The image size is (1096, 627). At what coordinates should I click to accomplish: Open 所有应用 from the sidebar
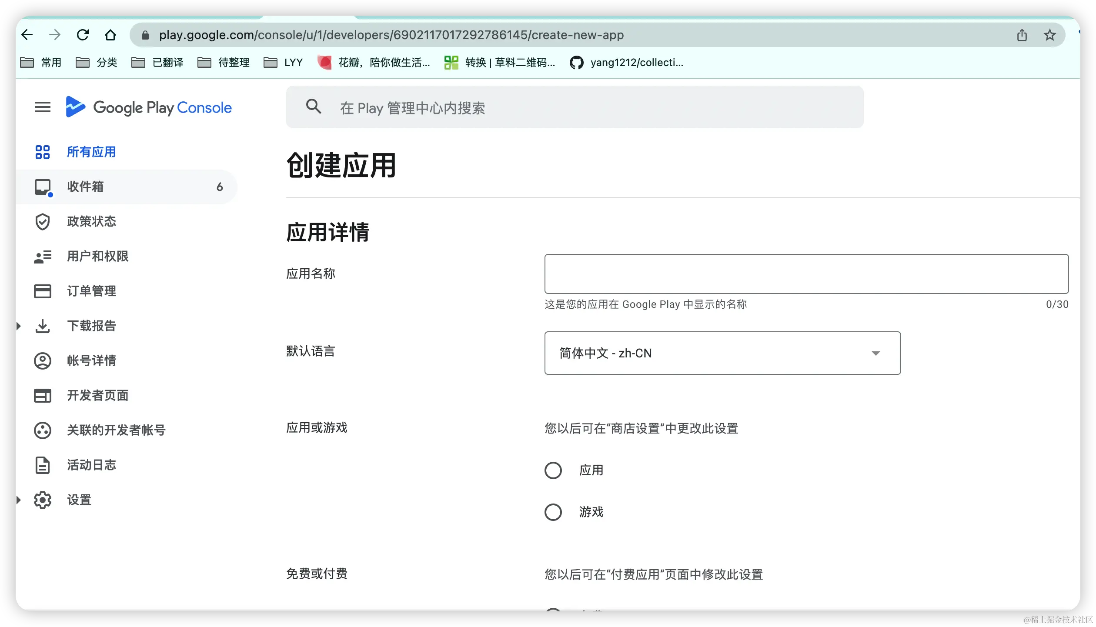[x=91, y=152]
